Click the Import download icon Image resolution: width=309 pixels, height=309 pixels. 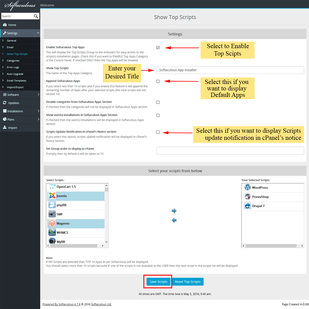coord(5,127)
